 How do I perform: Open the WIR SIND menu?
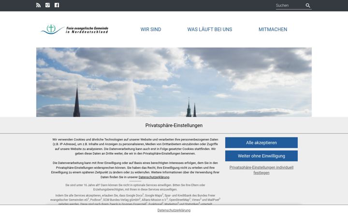coord(151,29)
